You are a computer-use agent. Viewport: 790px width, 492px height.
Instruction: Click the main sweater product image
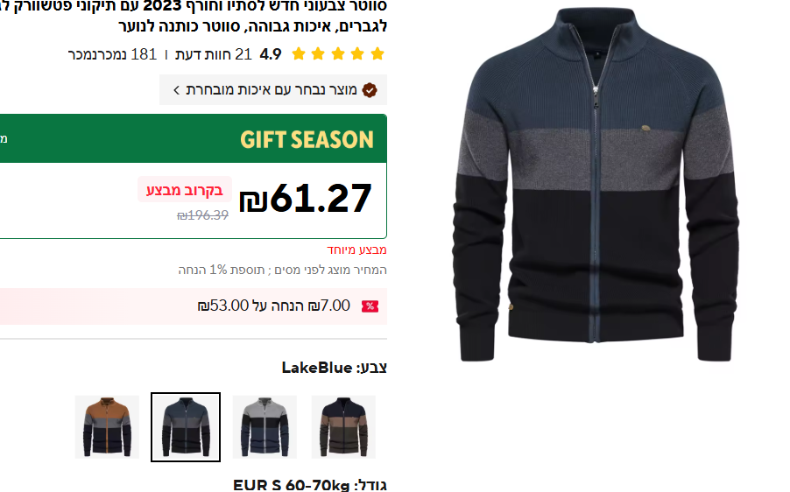(596, 185)
